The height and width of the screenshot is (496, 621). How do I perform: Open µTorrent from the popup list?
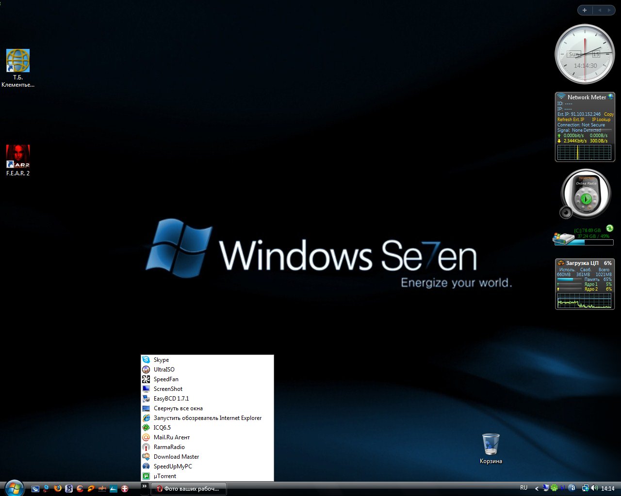[207, 476]
